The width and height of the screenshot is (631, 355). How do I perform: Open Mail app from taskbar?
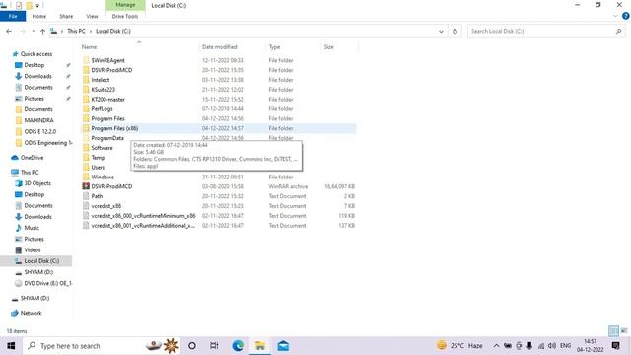pos(283,346)
